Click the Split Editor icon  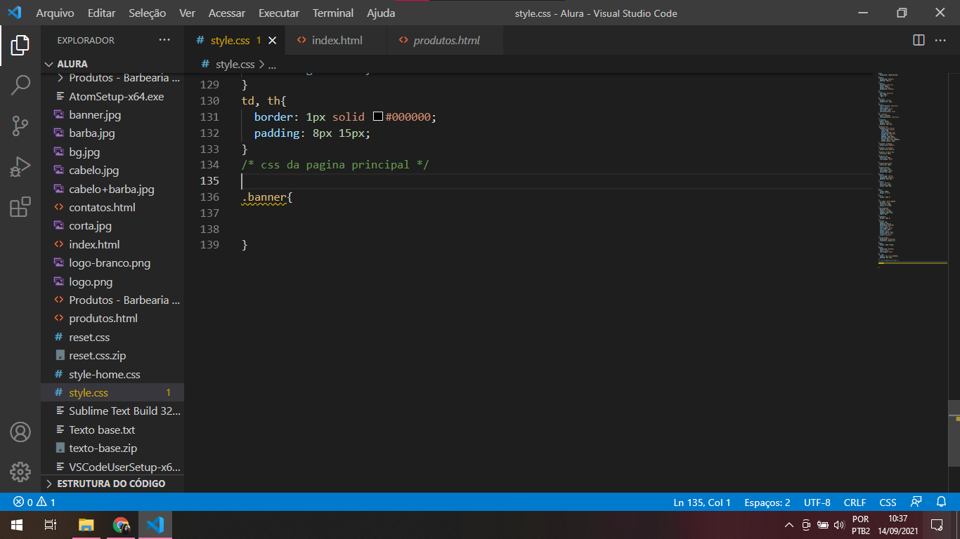click(x=919, y=40)
